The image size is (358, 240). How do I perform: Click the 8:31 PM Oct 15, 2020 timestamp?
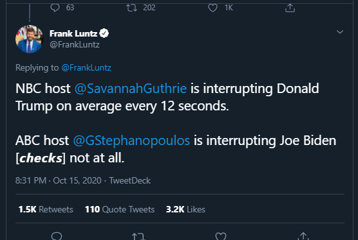tap(59, 180)
